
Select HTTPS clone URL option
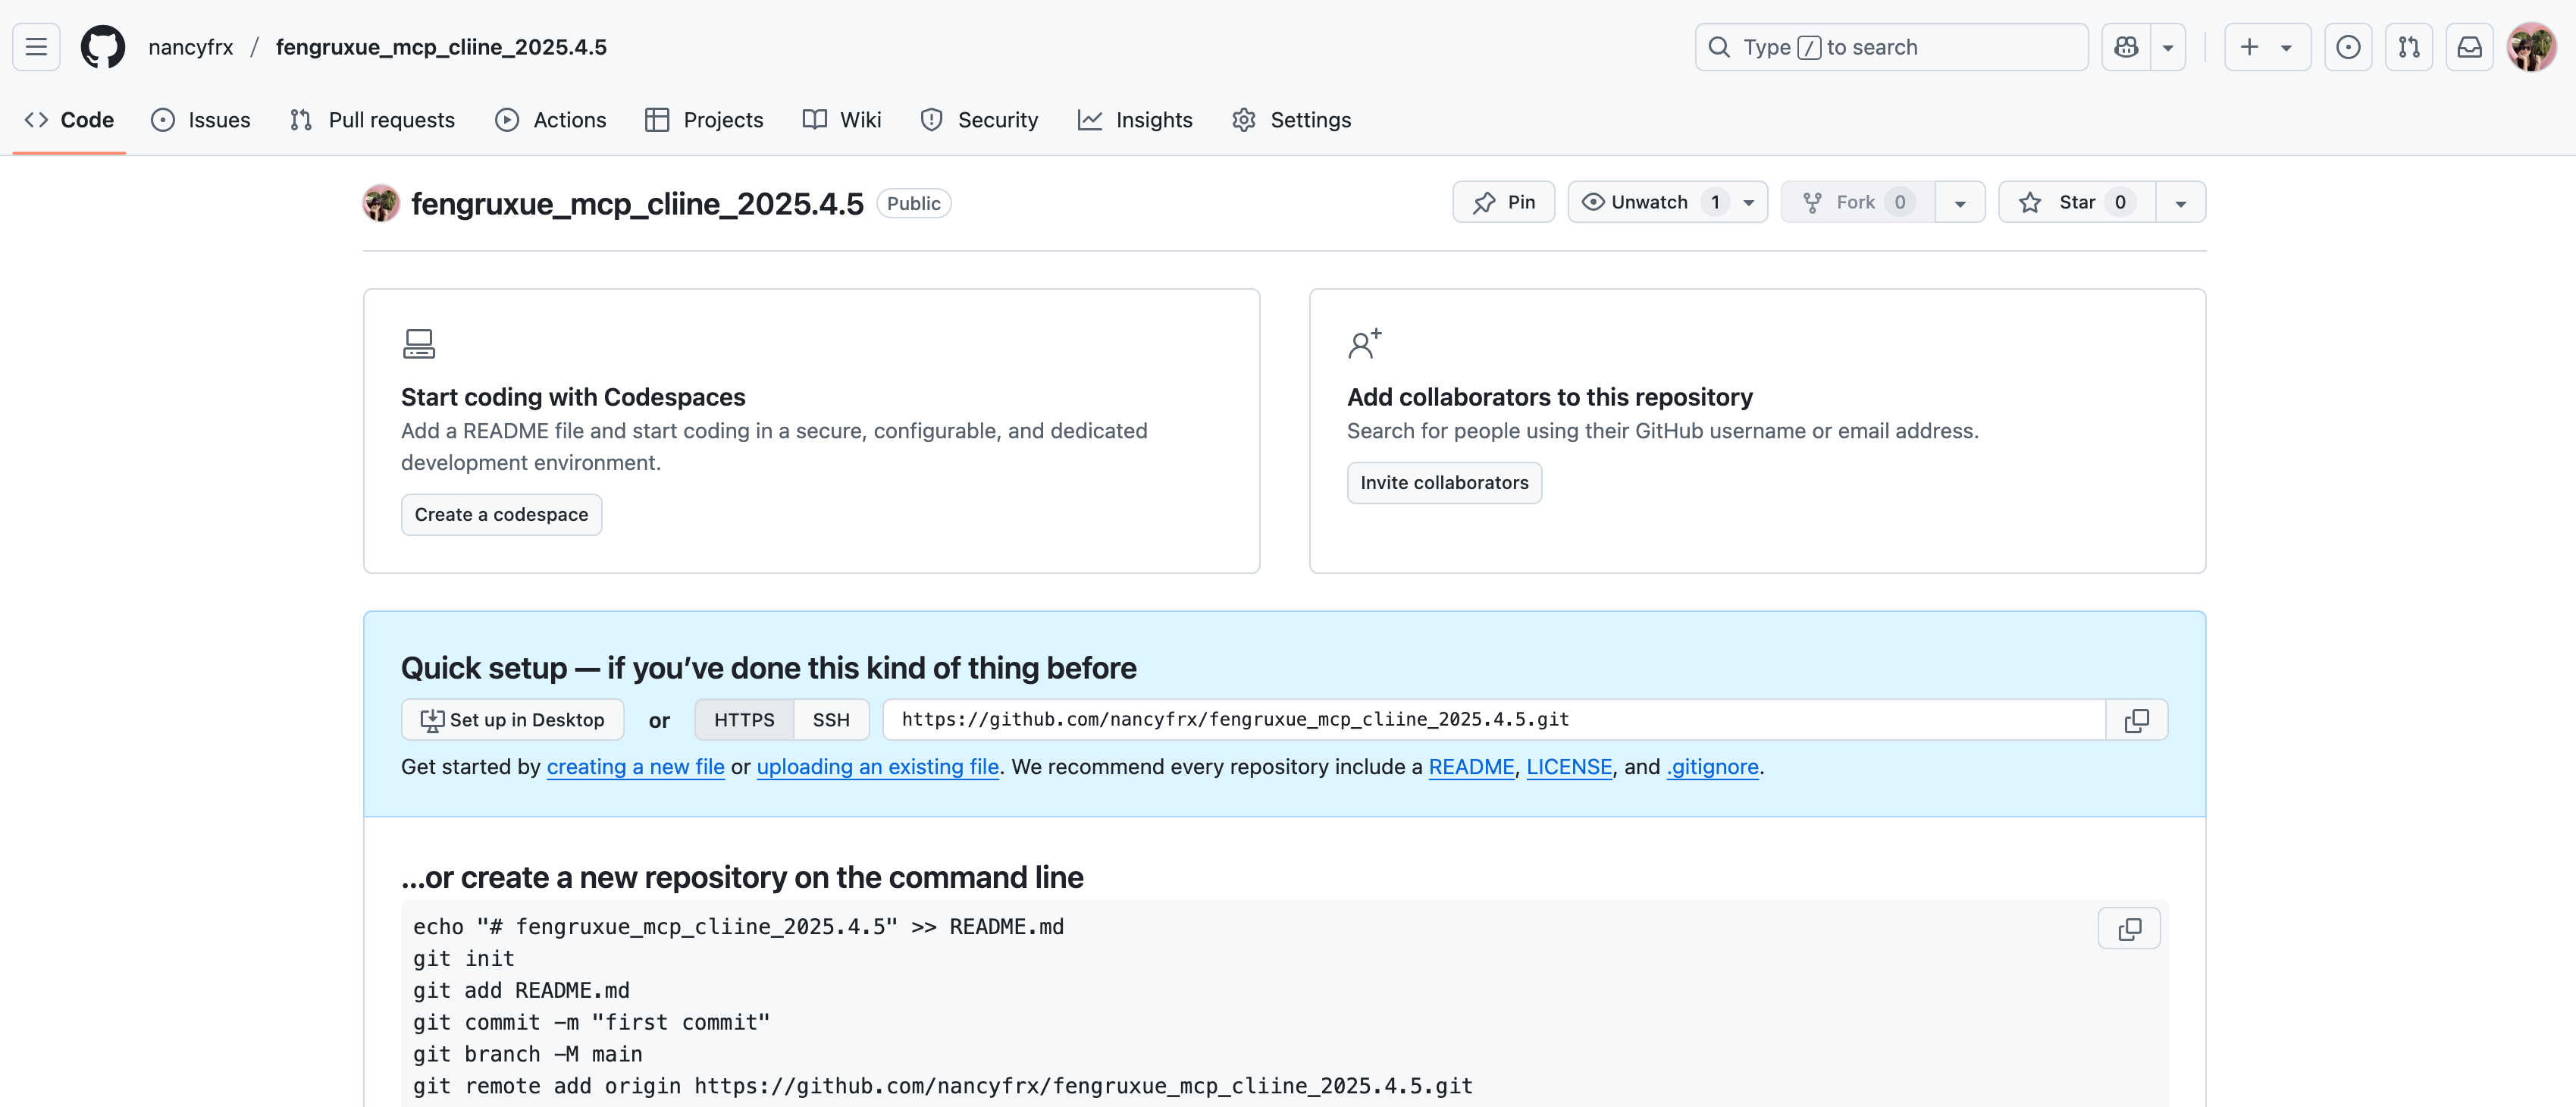point(743,720)
